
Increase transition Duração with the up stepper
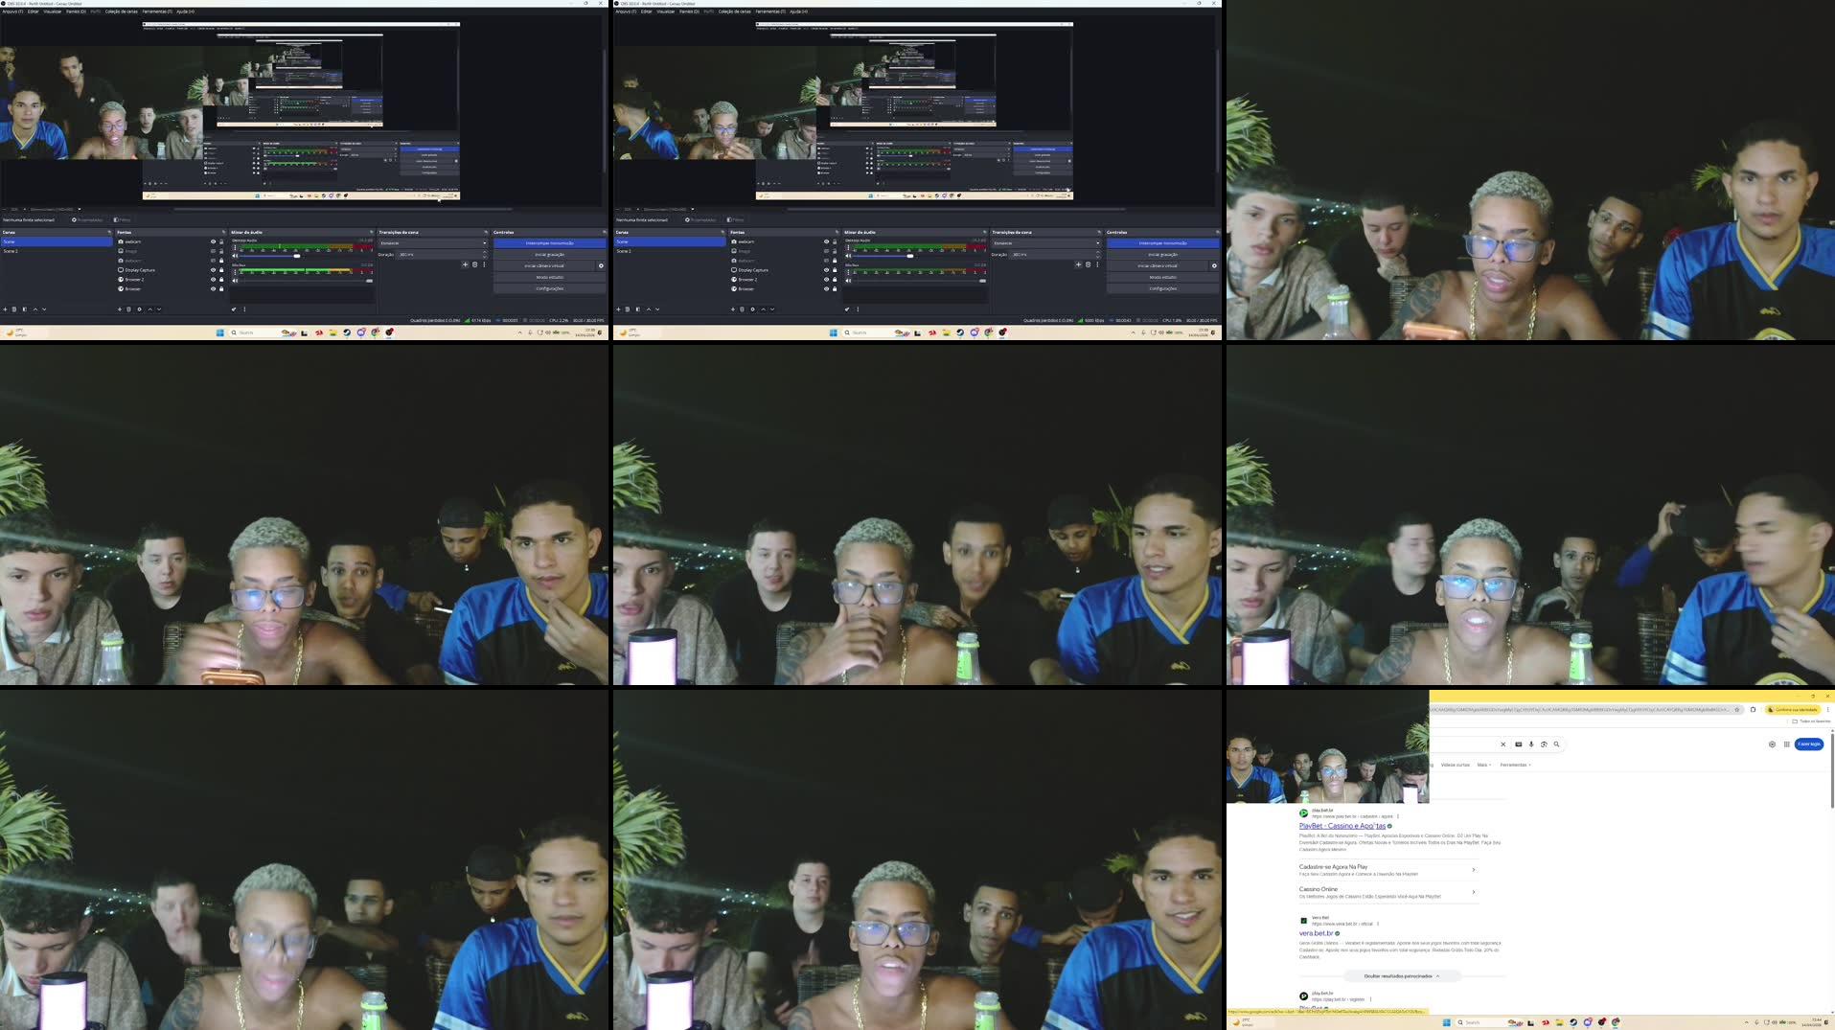(483, 253)
